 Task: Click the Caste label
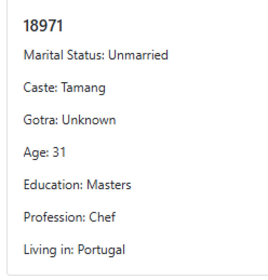tap(41, 87)
